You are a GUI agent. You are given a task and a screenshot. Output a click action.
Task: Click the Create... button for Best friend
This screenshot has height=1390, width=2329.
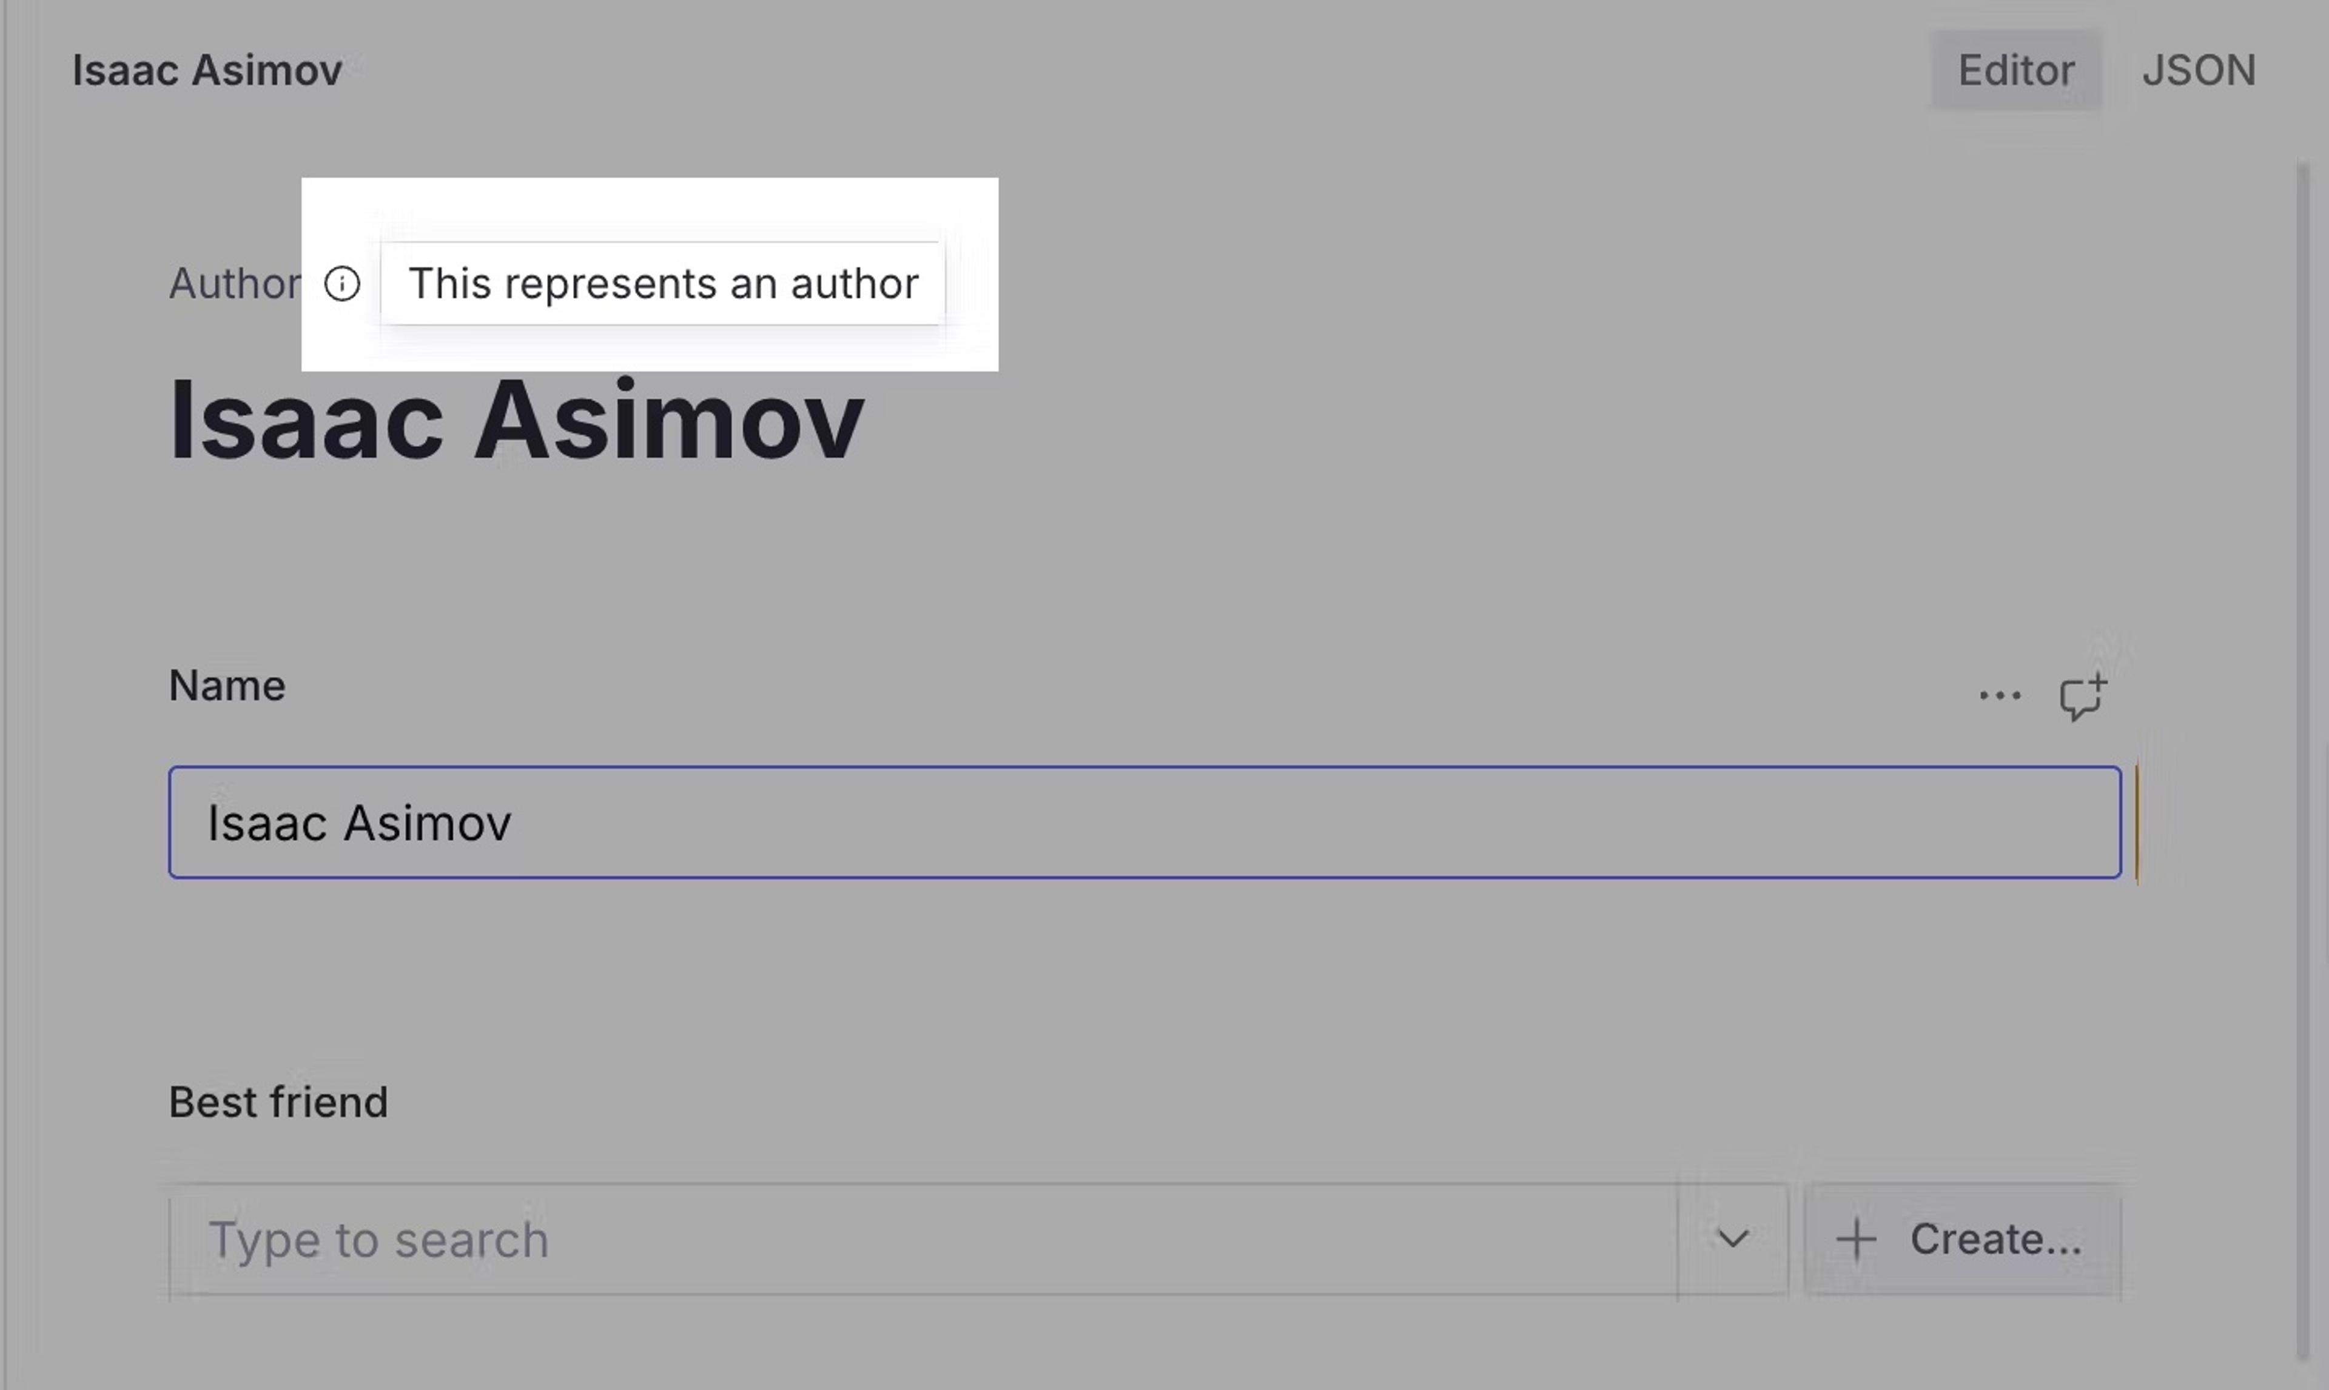click(x=1963, y=1238)
